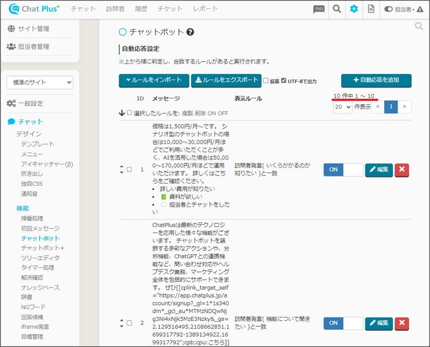The width and height of the screenshot is (430, 347).
Task: Delete rule 2 with red X button
Action: tap(402, 323)
